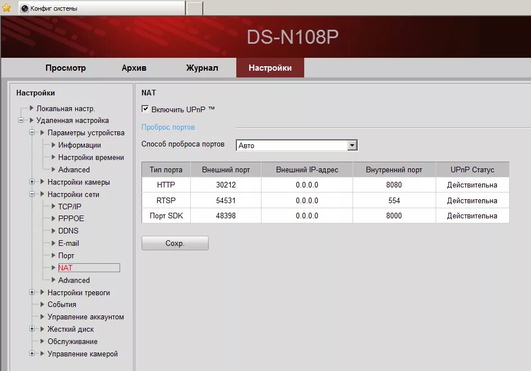
Task: Switch to the Просмотр tab
Action: coord(66,68)
